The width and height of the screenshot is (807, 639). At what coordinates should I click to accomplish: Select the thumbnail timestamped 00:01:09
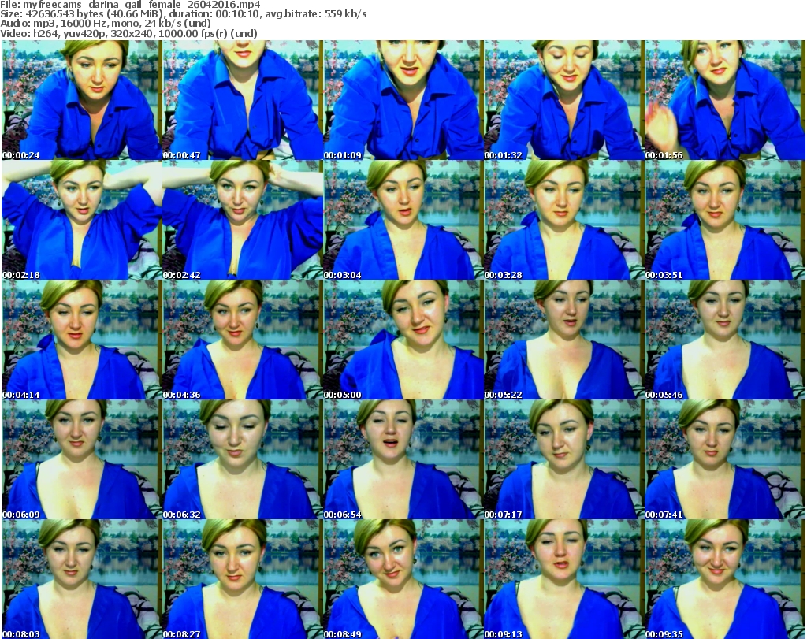point(403,100)
